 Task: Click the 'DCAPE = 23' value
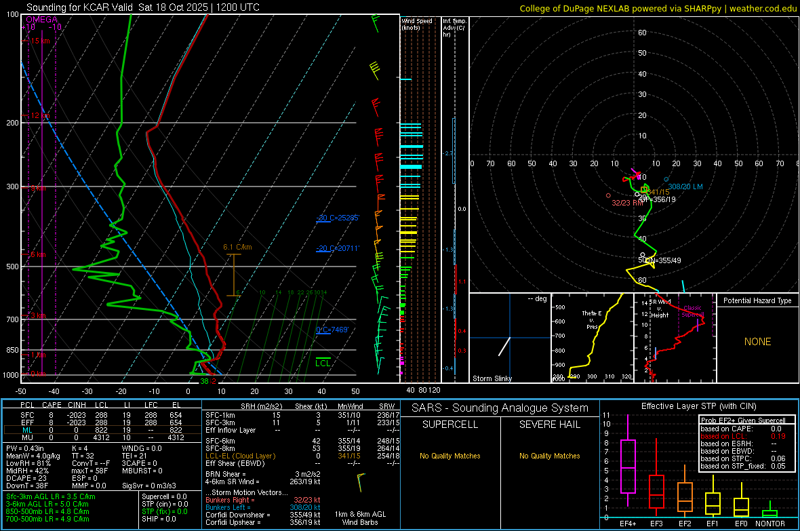coord(26,478)
